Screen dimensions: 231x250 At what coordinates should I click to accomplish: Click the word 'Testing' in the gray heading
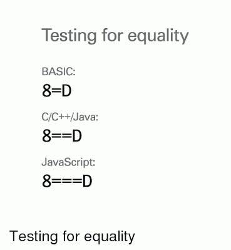coord(69,36)
